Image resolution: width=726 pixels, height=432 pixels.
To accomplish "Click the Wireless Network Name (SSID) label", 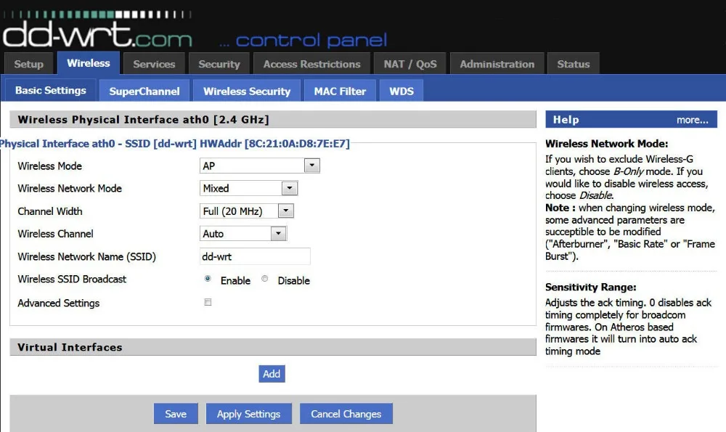I will (x=86, y=256).
